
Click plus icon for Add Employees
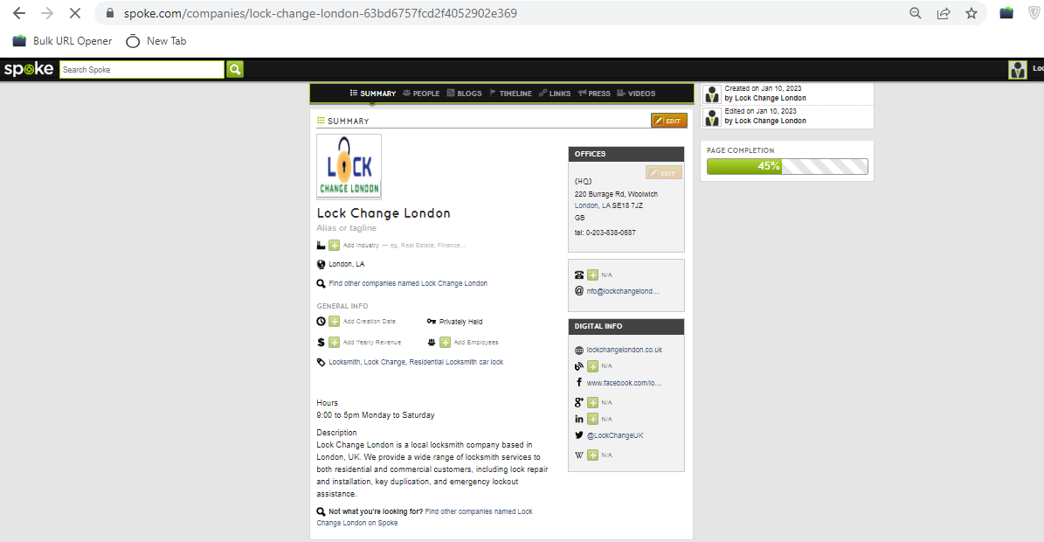pos(445,342)
